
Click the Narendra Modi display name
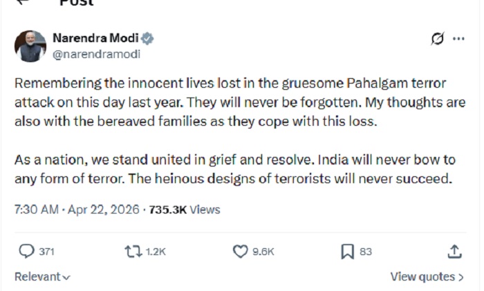coord(95,38)
